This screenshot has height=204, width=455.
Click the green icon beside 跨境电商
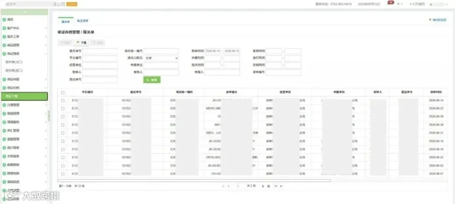point(4,173)
